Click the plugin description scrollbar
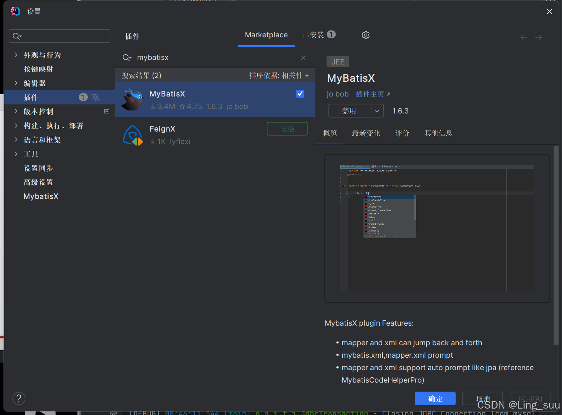Screen dimensions: 562x415 pyautogui.click(x=556, y=245)
